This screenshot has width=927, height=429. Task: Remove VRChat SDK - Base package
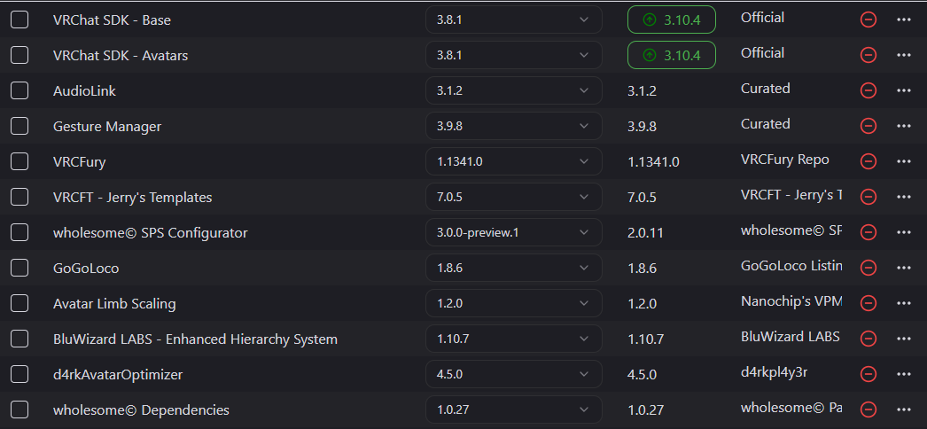click(x=868, y=19)
